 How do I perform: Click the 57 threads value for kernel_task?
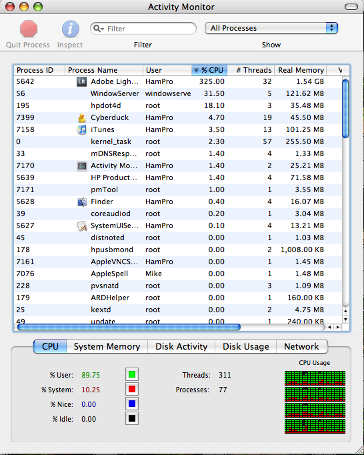click(x=267, y=141)
